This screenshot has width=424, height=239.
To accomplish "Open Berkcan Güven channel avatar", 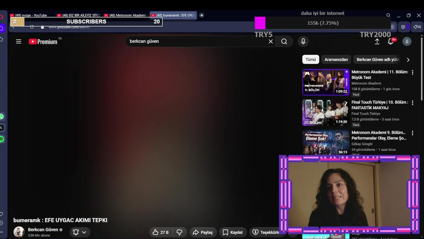I will (19, 232).
